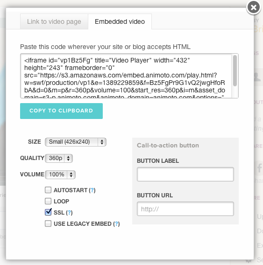Viewport: 263px width, 265px height.
Task: Click the embed code scrollbar thumb
Action: [x=235, y=70]
